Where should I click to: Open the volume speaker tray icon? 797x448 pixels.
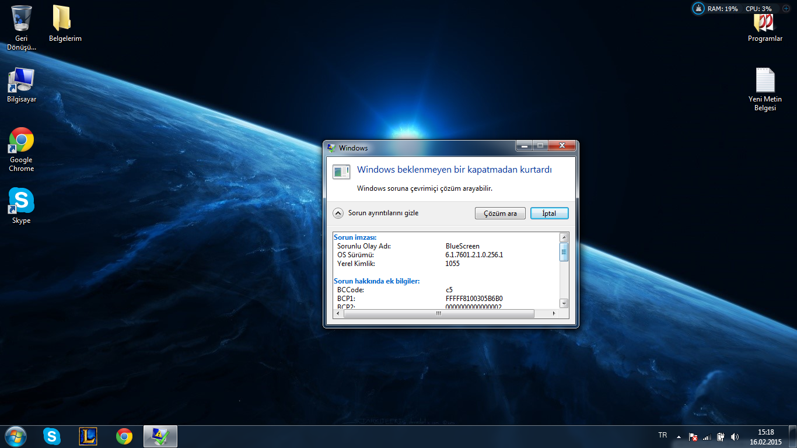(x=735, y=436)
